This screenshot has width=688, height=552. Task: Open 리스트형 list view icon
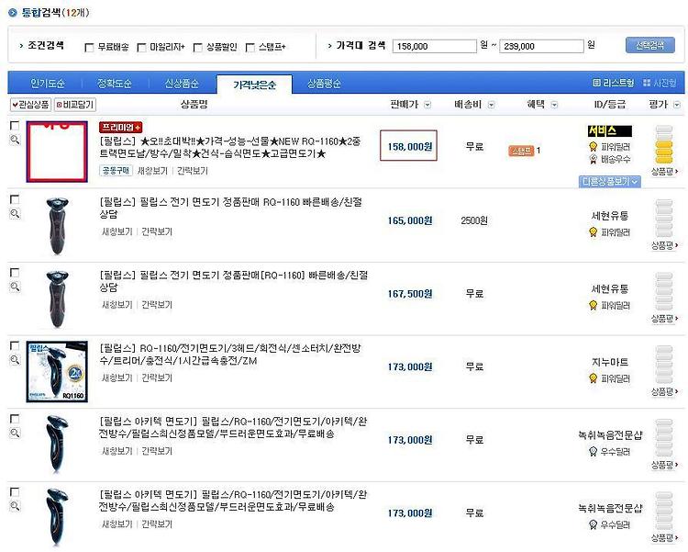(x=596, y=83)
